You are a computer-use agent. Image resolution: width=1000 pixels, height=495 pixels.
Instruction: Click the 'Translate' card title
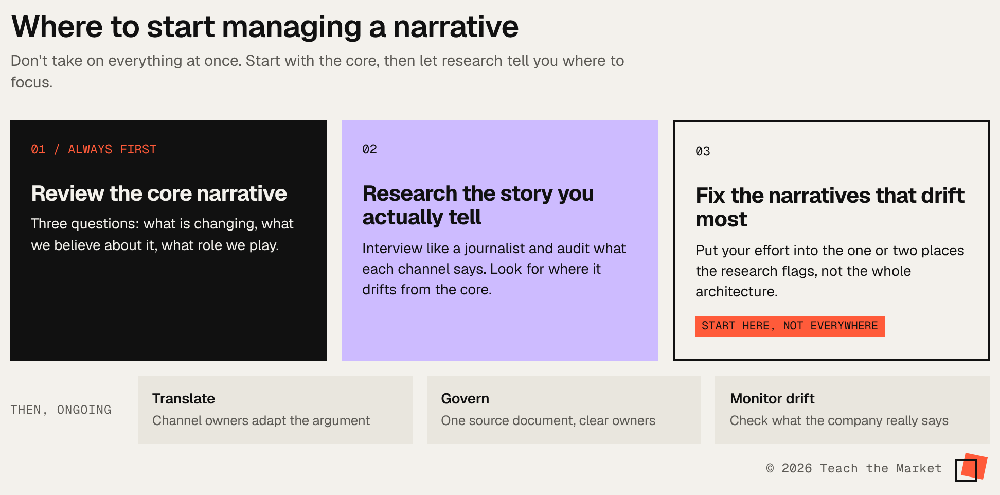184,399
